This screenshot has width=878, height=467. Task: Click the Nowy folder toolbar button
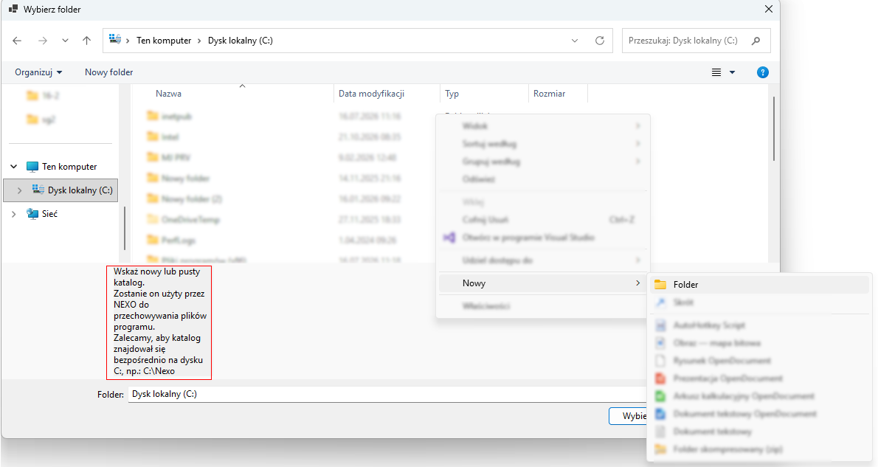click(108, 72)
